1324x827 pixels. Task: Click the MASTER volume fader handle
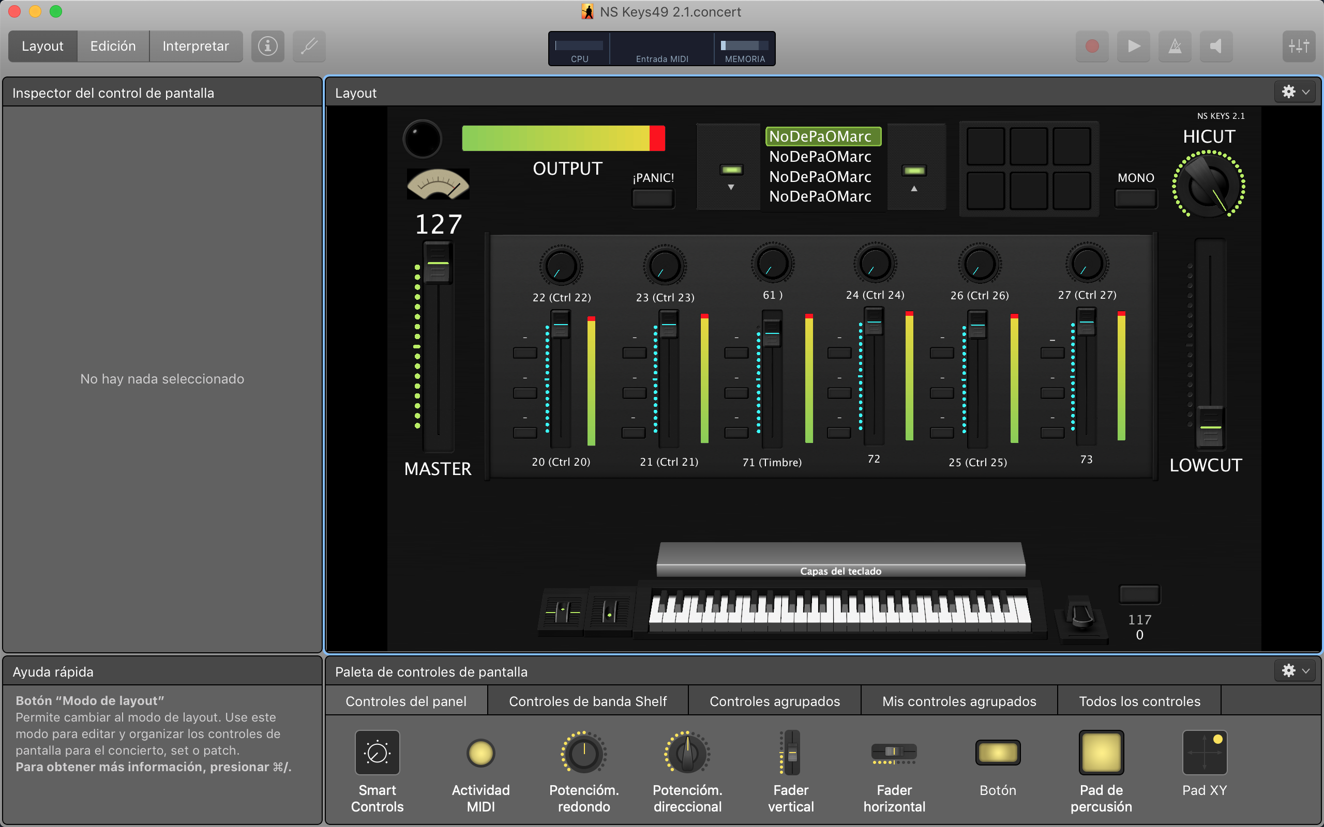[438, 263]
